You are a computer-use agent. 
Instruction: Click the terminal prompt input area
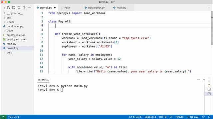[62, 90]
